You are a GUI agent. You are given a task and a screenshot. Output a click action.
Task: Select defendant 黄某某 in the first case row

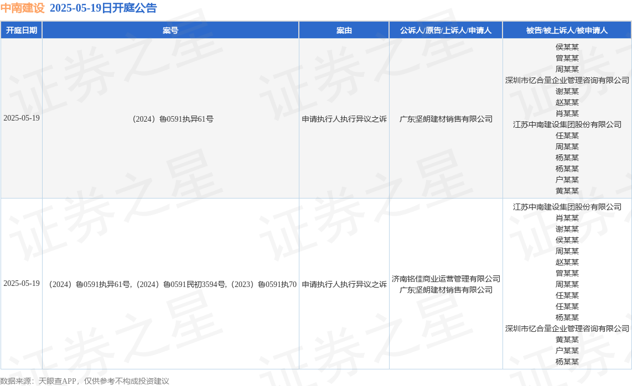pos(567,191)
